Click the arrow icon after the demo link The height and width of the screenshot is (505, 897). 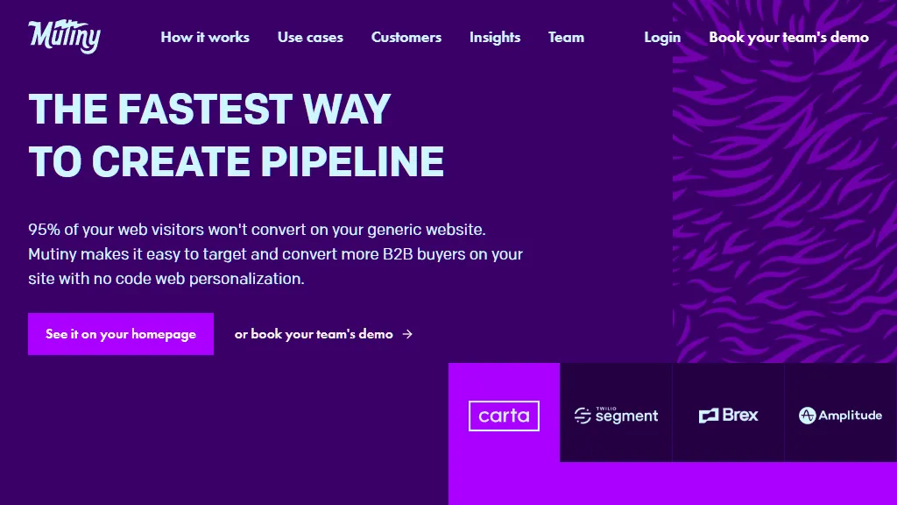pyautogui.click(x=407, y=334)
